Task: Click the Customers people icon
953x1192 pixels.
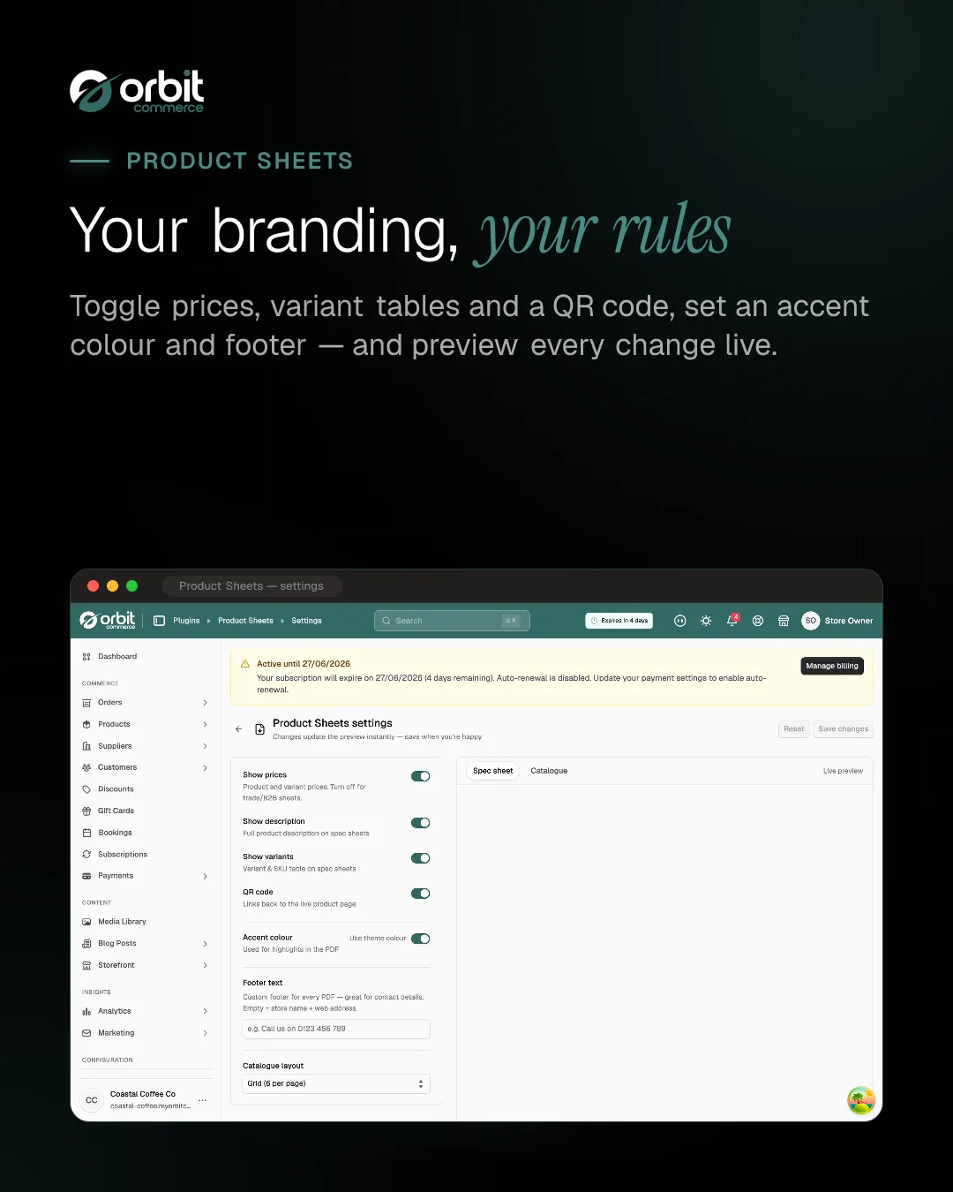Action: [86, 767]
